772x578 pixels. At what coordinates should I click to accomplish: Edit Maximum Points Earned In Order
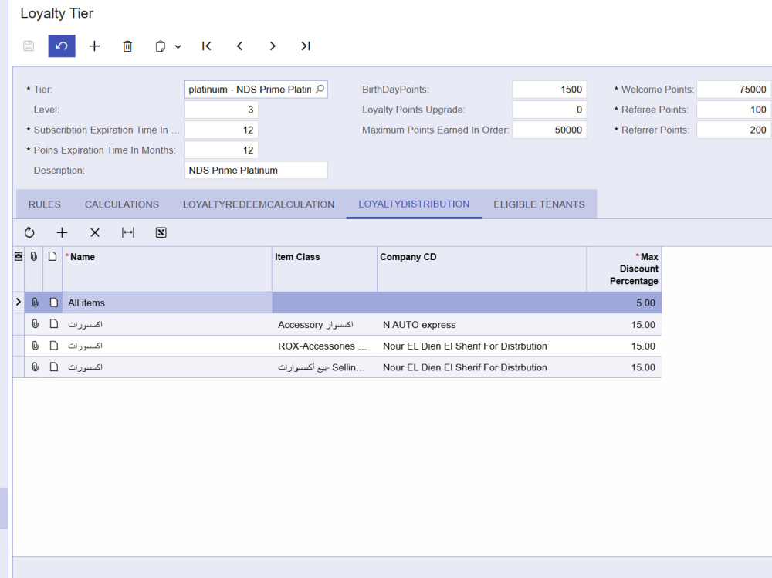pos(550,130)
